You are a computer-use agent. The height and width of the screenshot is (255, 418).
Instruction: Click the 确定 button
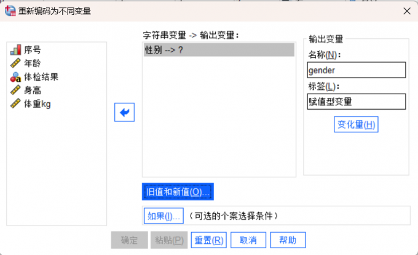(x=129, y=240)
